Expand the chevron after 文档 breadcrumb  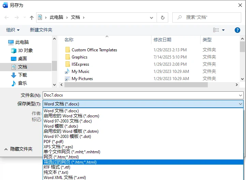click(x=84, y=17)
